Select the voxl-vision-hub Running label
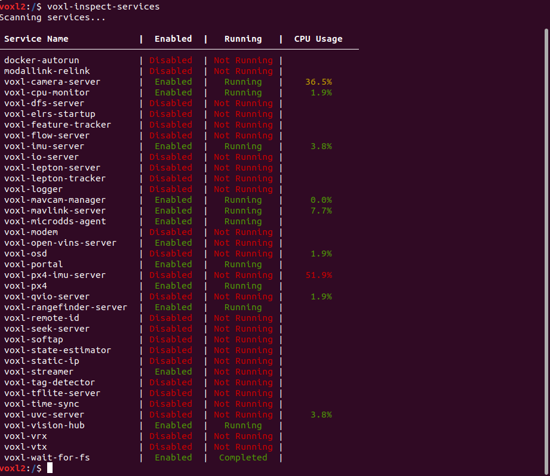 (x=243, y=425)
